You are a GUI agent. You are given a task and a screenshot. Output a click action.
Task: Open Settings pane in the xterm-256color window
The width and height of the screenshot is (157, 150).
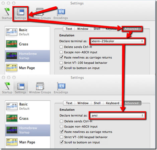coord(20,13)
